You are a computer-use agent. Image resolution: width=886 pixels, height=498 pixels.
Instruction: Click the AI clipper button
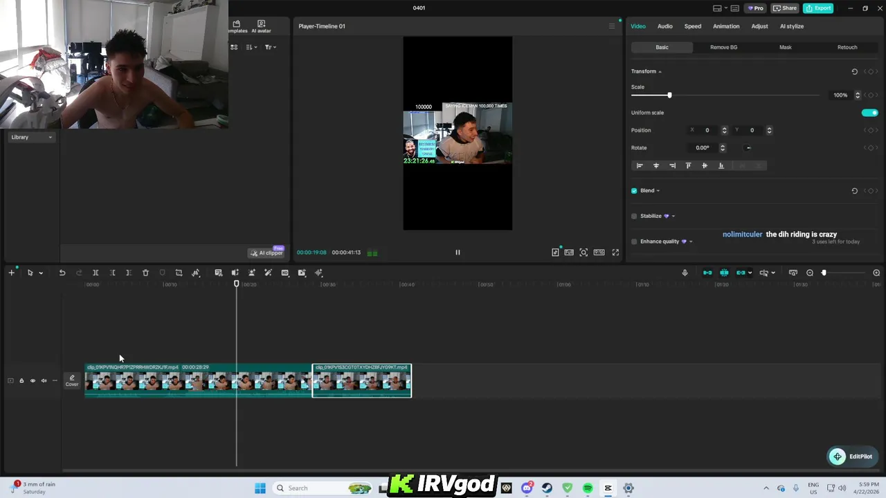click(x=266, y=253)
